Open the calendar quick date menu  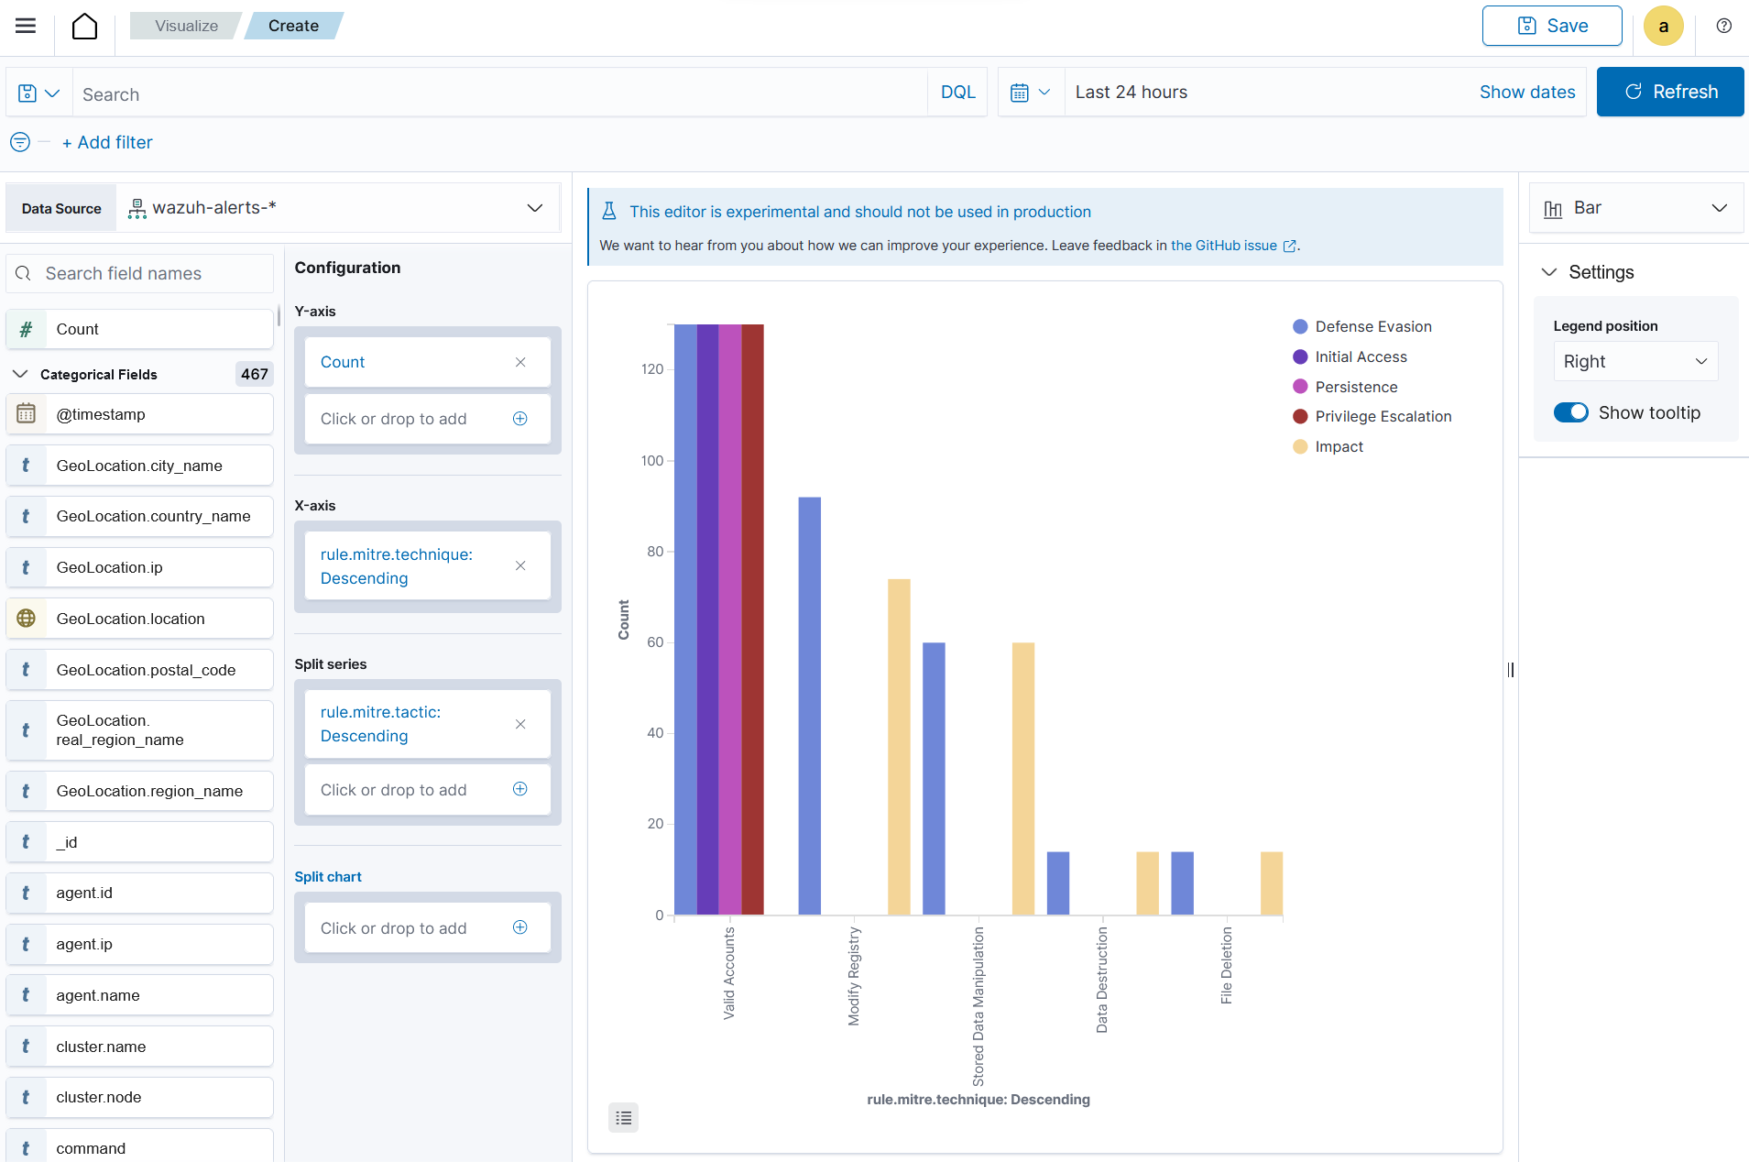[x=1031, y=92]
